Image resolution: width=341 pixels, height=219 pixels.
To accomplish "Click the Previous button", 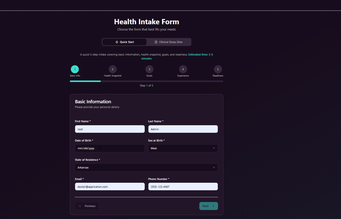I will (87, 206).
